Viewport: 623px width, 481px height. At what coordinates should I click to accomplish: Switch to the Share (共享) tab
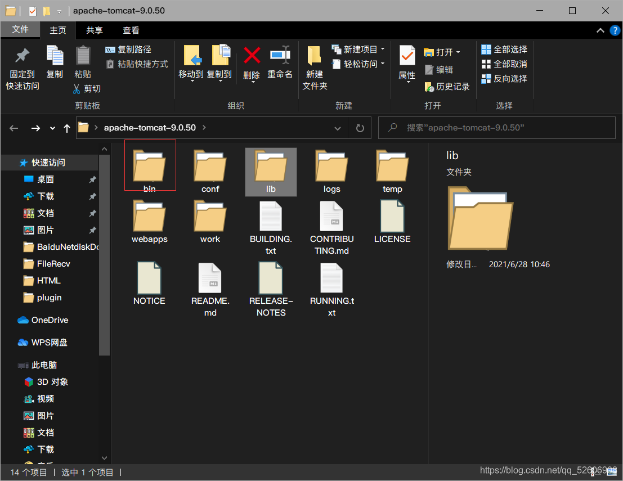(x=94, y=30)
